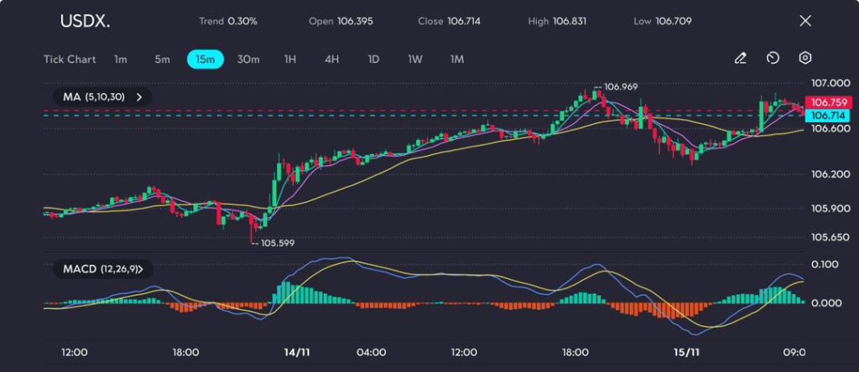This screenshot has height=372, width=859.
Task: Switch to 30m timeframe
Action: click(x=248, y=59)
